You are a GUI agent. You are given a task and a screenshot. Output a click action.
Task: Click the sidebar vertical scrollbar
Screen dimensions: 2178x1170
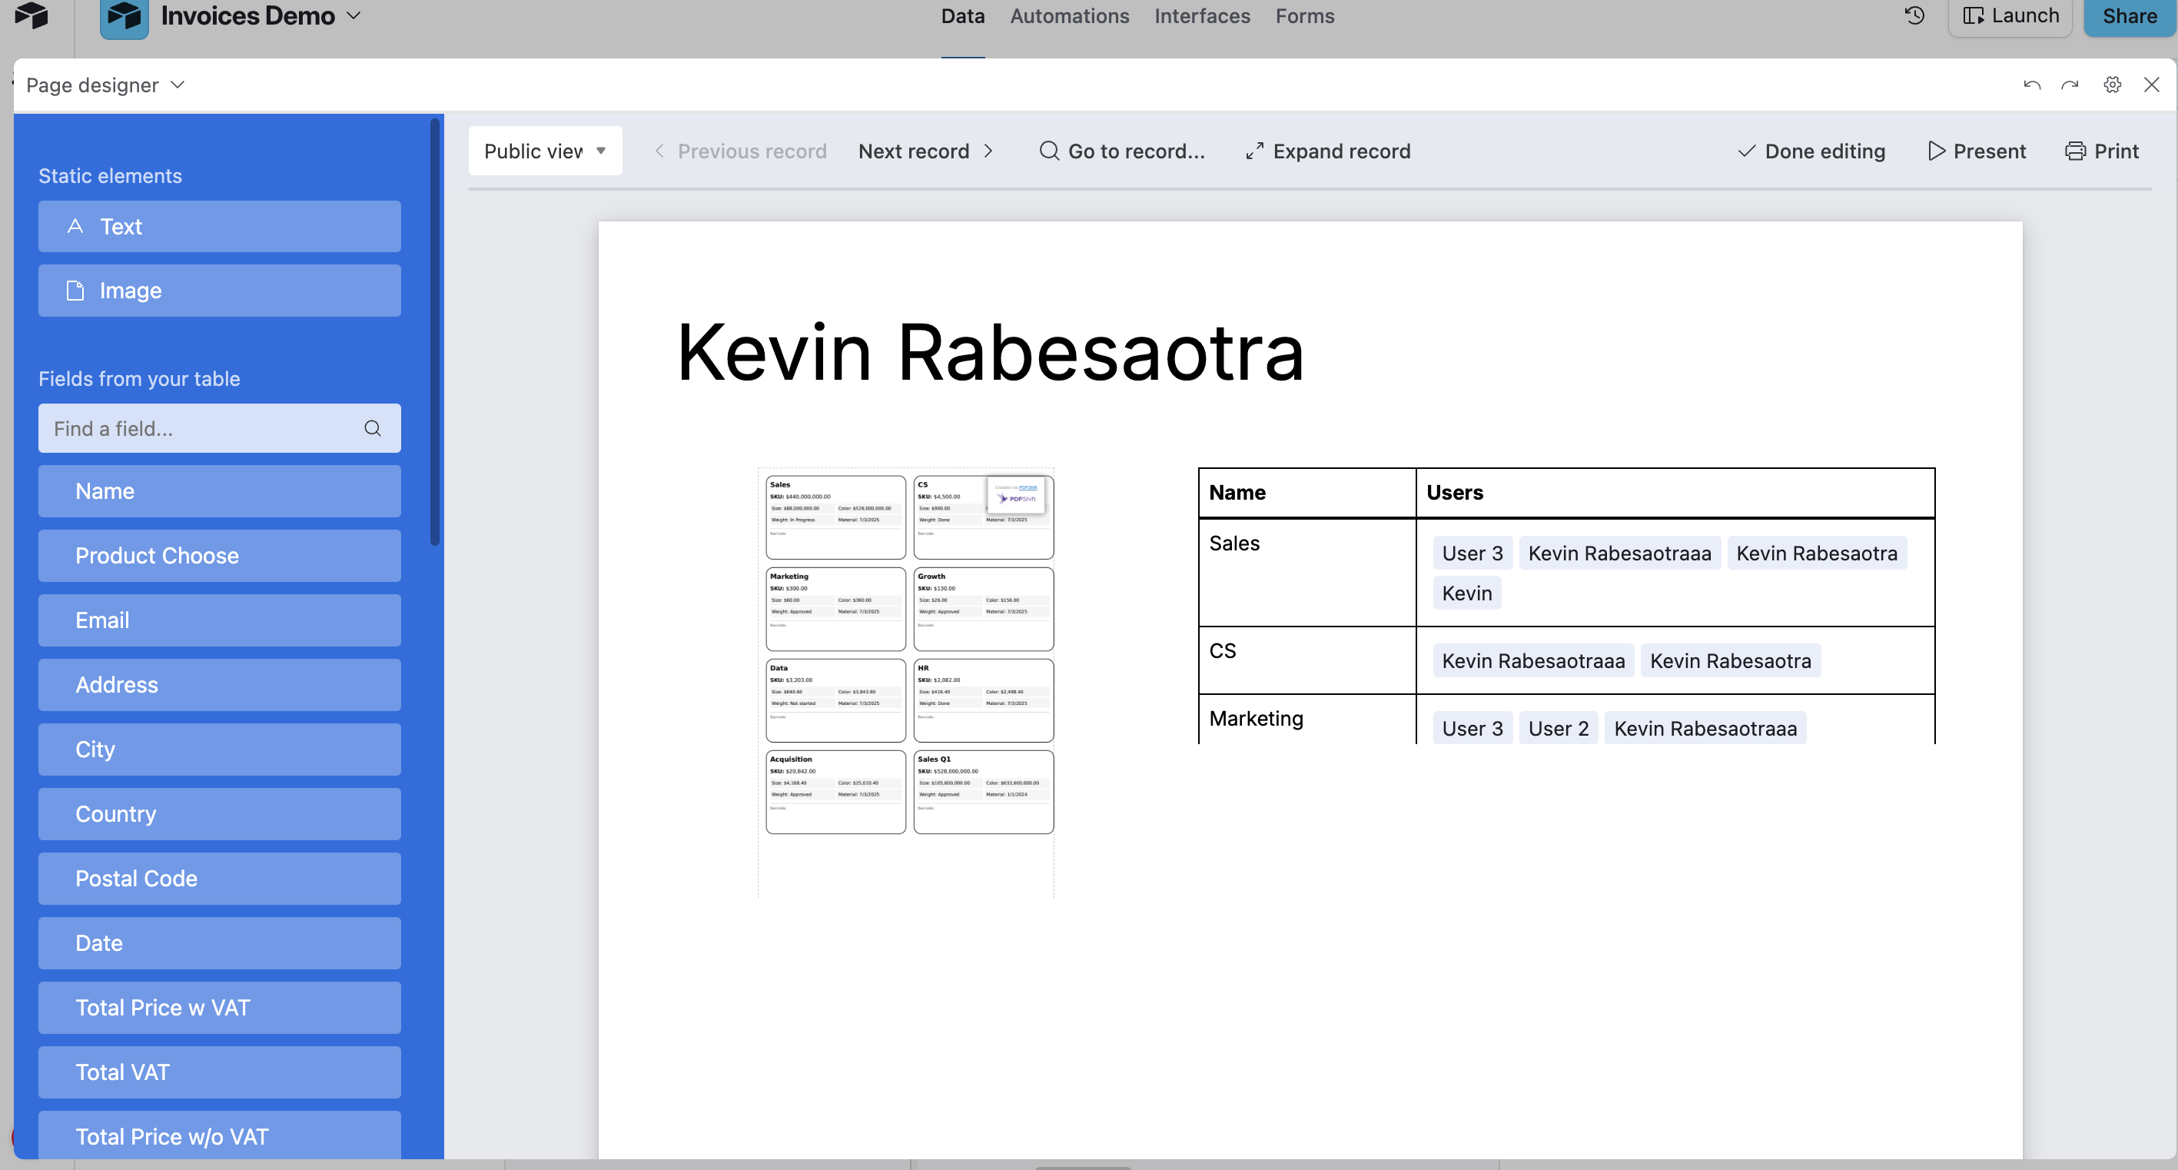pos(436,331)
